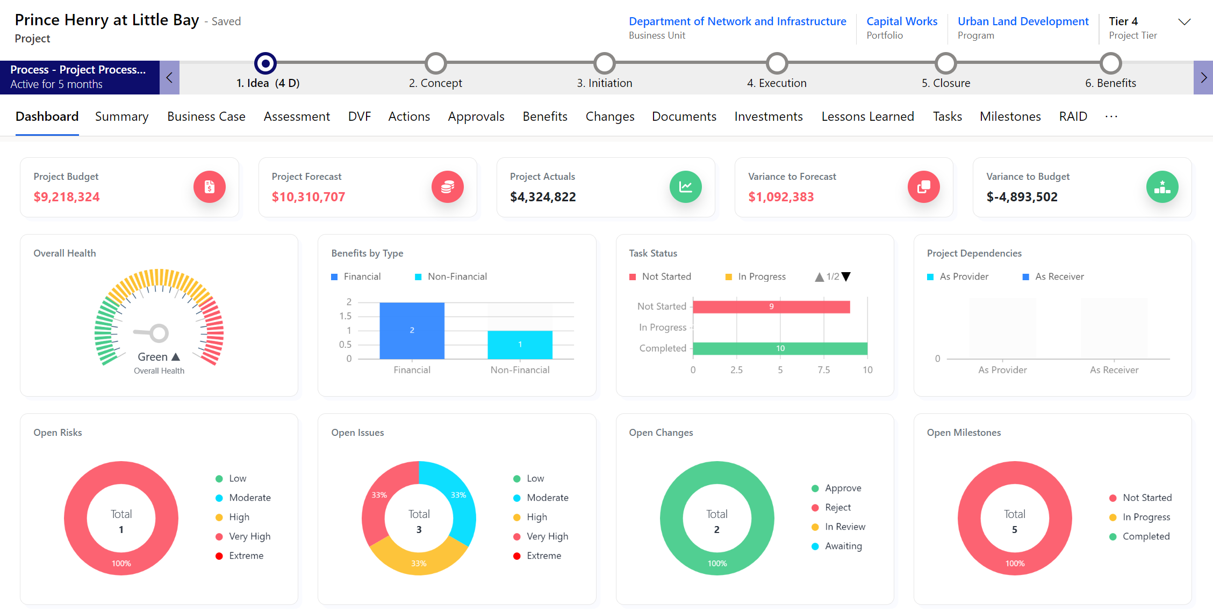Image resolution: width=1213 pixels, height=613 pixels.
Task: Click the Project Actuals chart icon
Action: 685,187
